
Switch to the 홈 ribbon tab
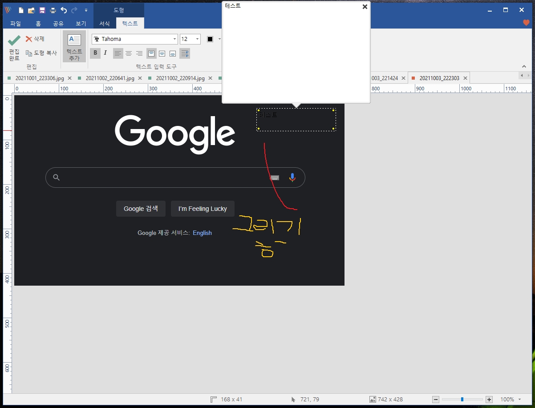tap(38, 24)
